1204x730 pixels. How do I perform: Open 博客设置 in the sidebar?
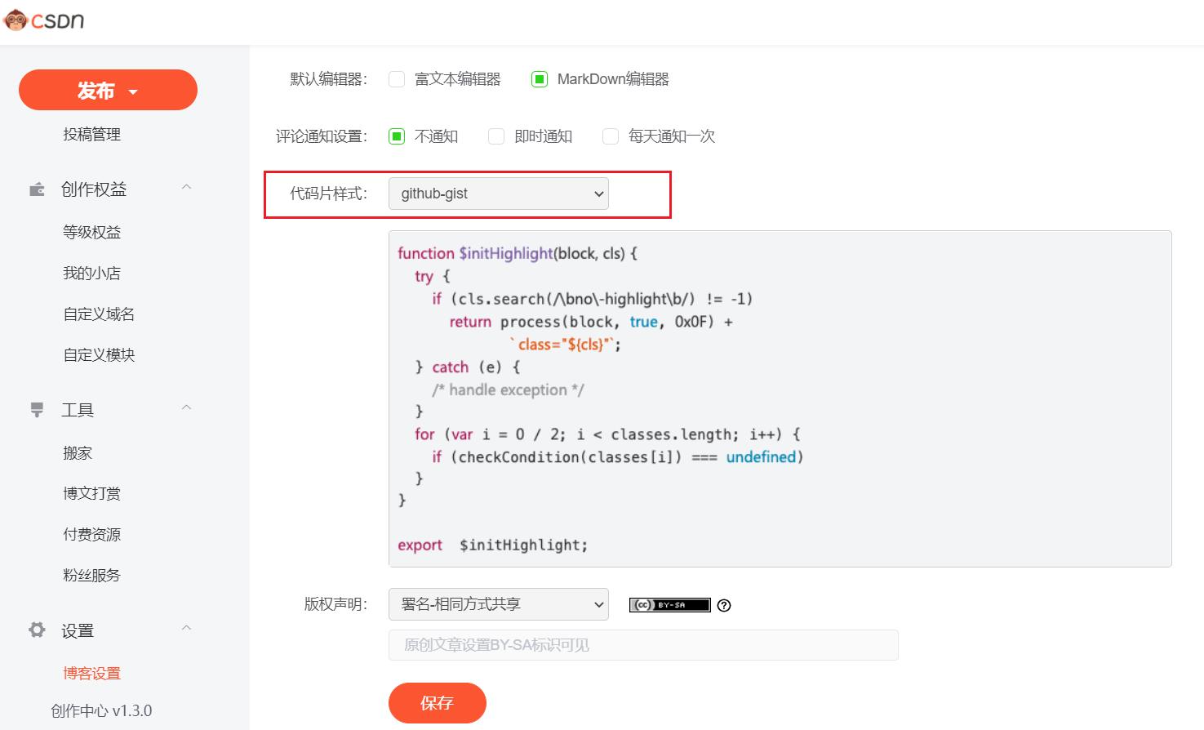pyautogui.click(x=91, y=674)
